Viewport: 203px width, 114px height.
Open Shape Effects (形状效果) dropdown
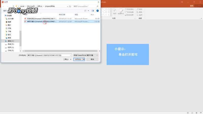click(x=130, y=15)
